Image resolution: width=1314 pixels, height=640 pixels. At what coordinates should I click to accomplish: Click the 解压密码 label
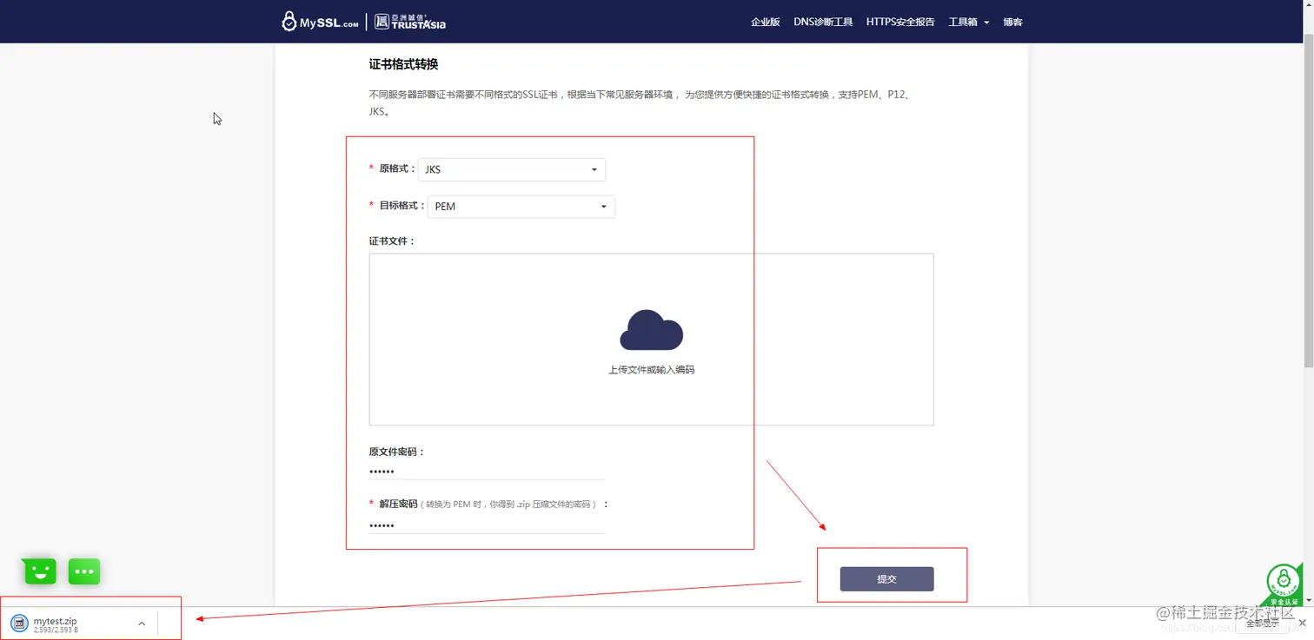coord(399,504)
